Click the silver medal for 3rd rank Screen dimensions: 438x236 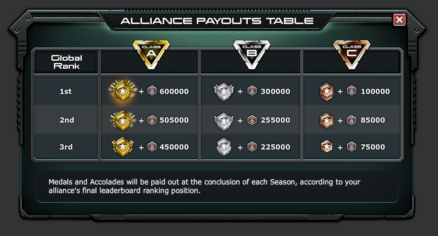pyautogui.click(x=223, y=147)
